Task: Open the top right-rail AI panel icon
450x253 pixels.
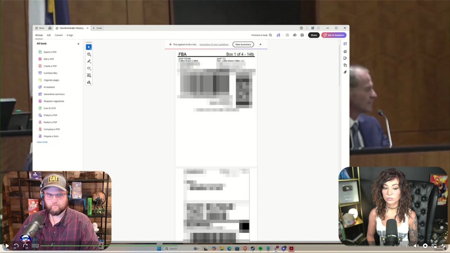Action: point(345,44)
